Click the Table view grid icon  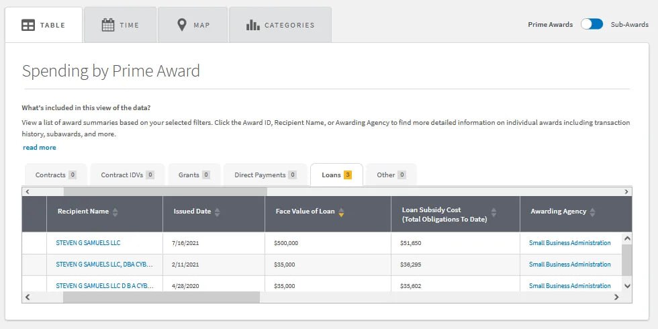click(x=28, y=25)
